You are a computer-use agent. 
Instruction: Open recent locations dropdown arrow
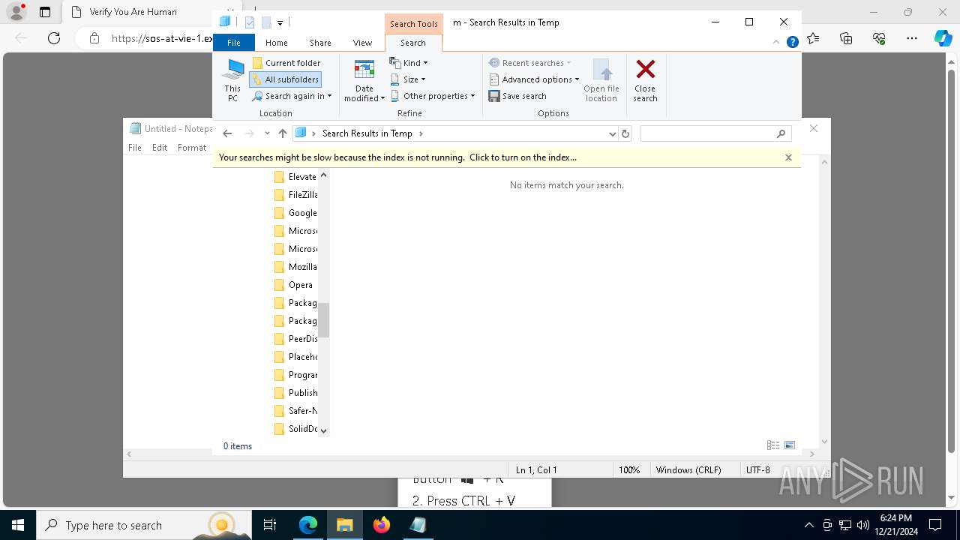point(267,133)
